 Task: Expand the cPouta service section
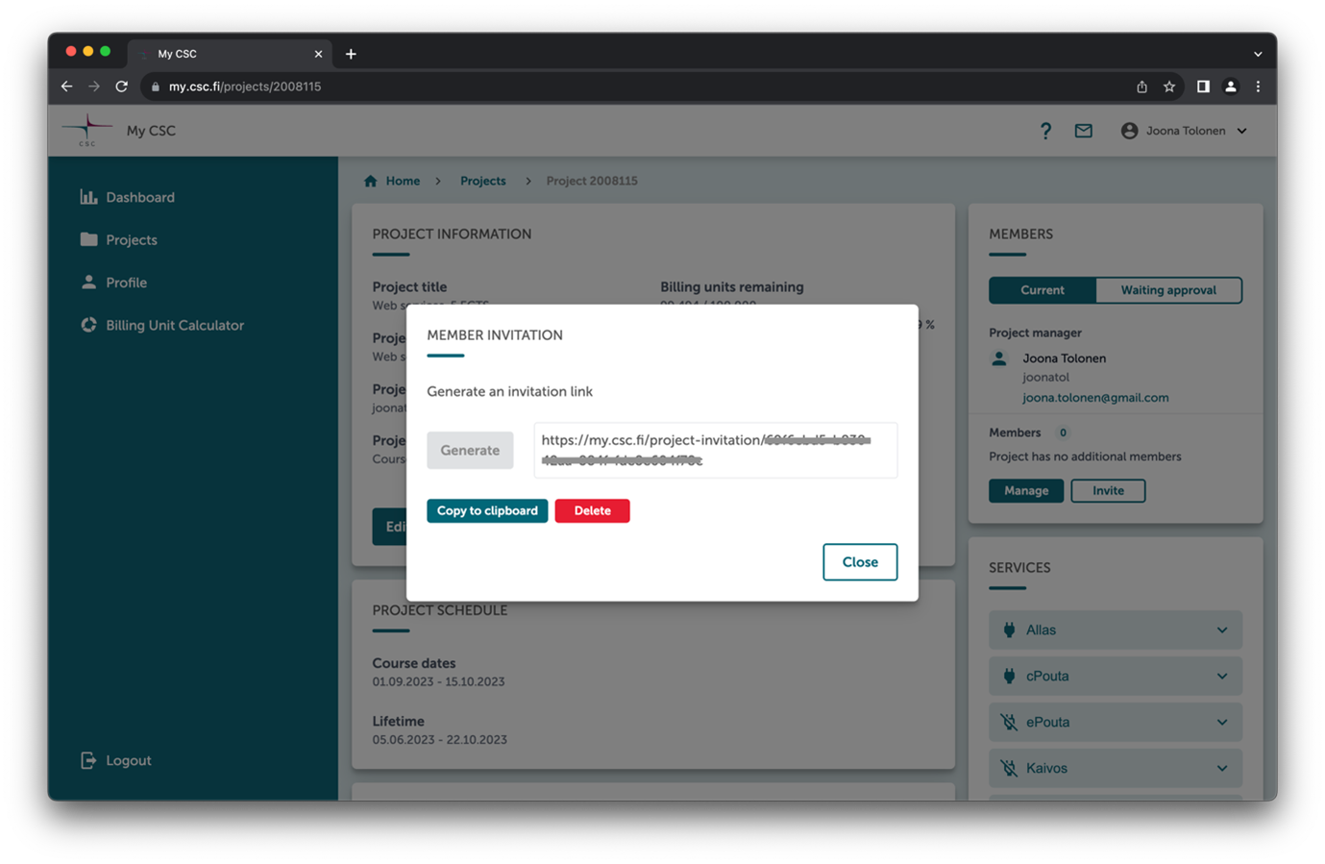tap(1115, 677)
